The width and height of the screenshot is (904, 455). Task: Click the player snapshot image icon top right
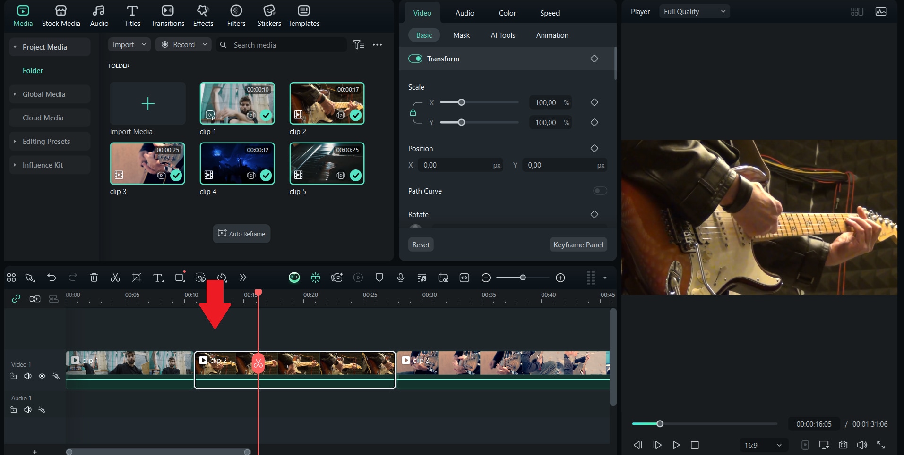point(881,11)
